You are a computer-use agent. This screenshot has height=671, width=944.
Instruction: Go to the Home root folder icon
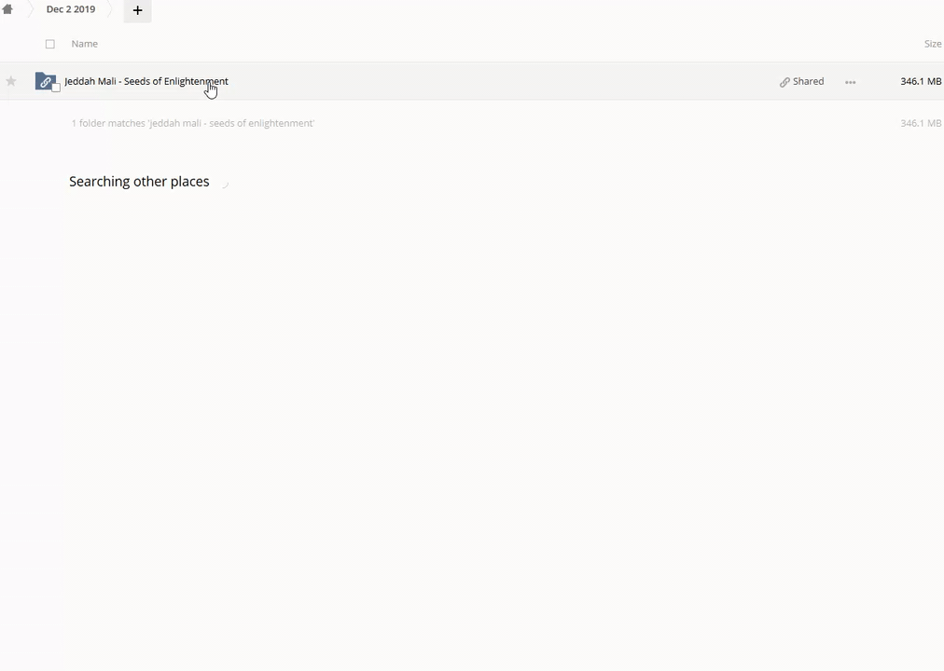(x=7, y=9)
